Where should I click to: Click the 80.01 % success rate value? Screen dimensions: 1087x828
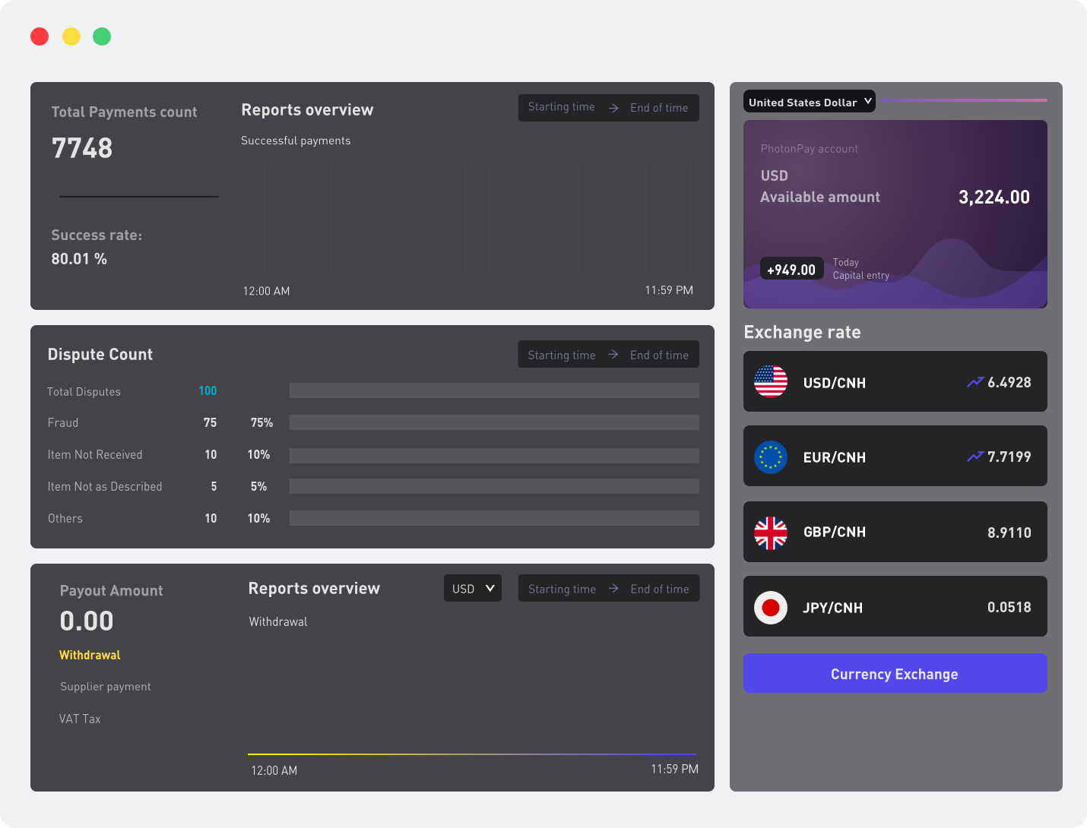79,258
